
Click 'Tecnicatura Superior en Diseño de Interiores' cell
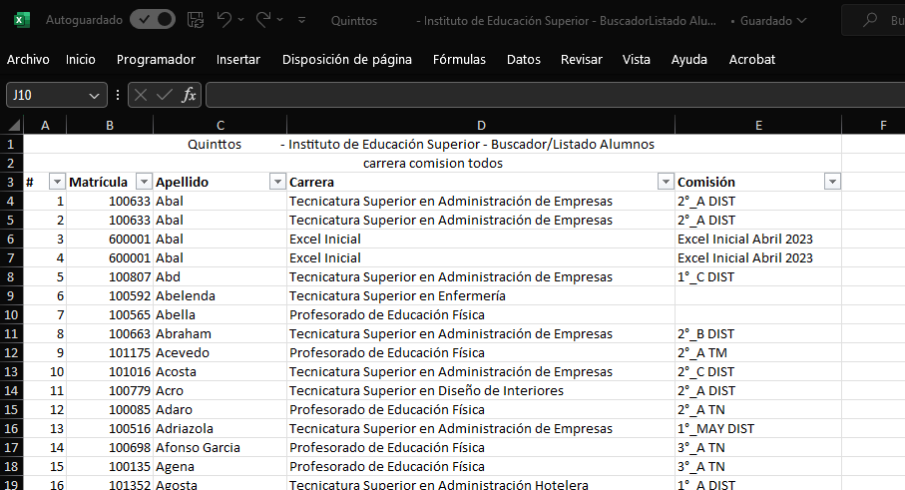coord(481,391)
